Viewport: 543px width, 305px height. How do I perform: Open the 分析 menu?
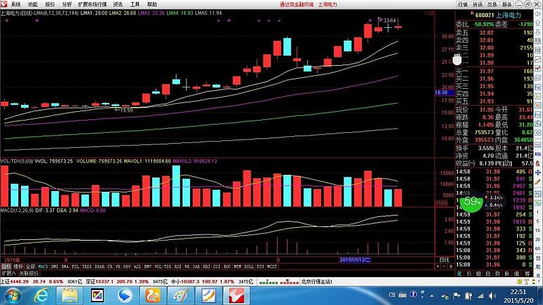67,5
